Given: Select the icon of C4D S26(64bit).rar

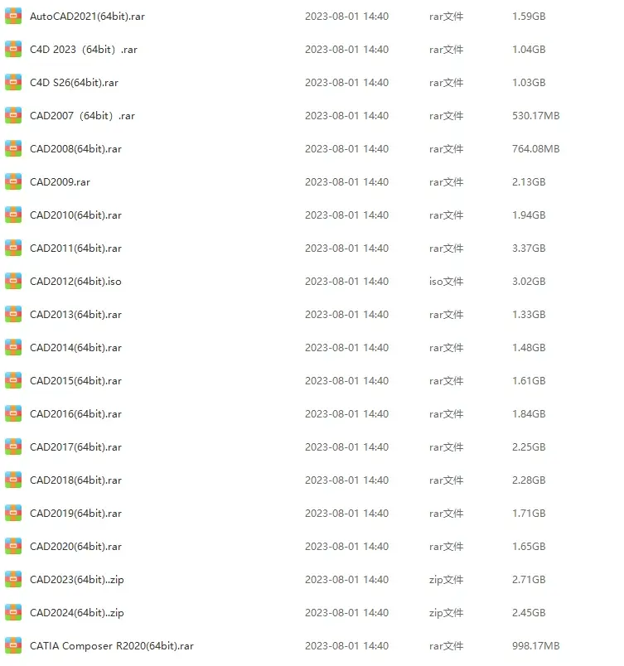Looking at the screenshot, I should coord(13,82).
